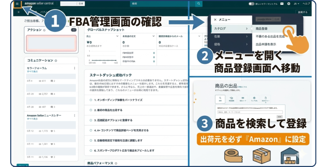Screen dimensions: 320x167
Task: Click the forum post dated 4月 29
Action: pos(51,88)
